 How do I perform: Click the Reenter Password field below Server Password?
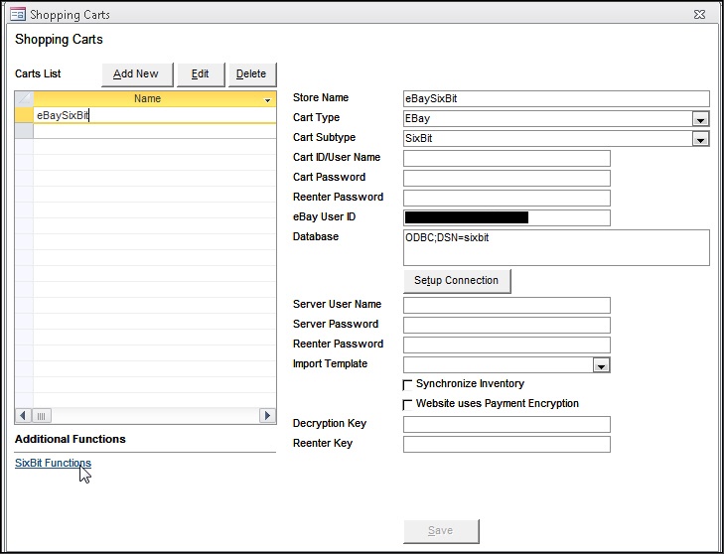507,345
